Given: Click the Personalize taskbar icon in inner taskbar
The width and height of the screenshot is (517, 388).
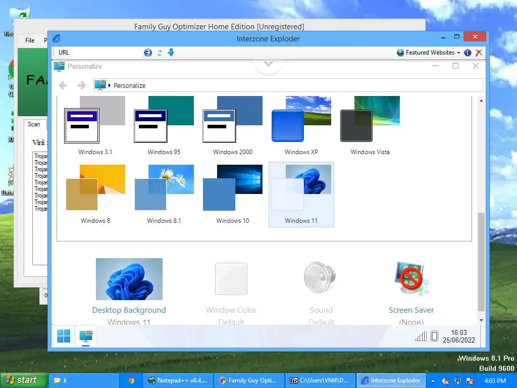Looking at the screenshot, I should [x=86, y=337].
